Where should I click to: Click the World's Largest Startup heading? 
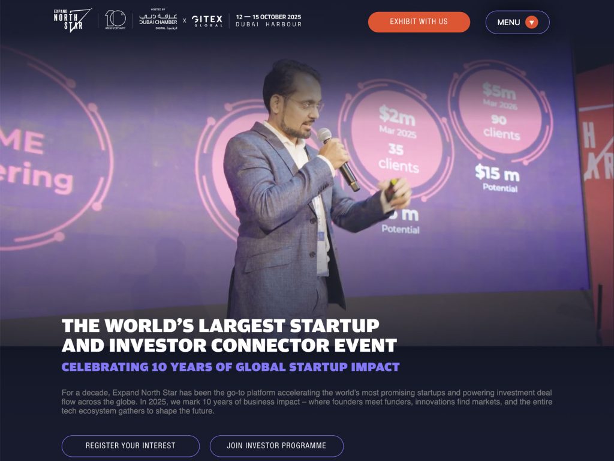click(x=229, y=336)
